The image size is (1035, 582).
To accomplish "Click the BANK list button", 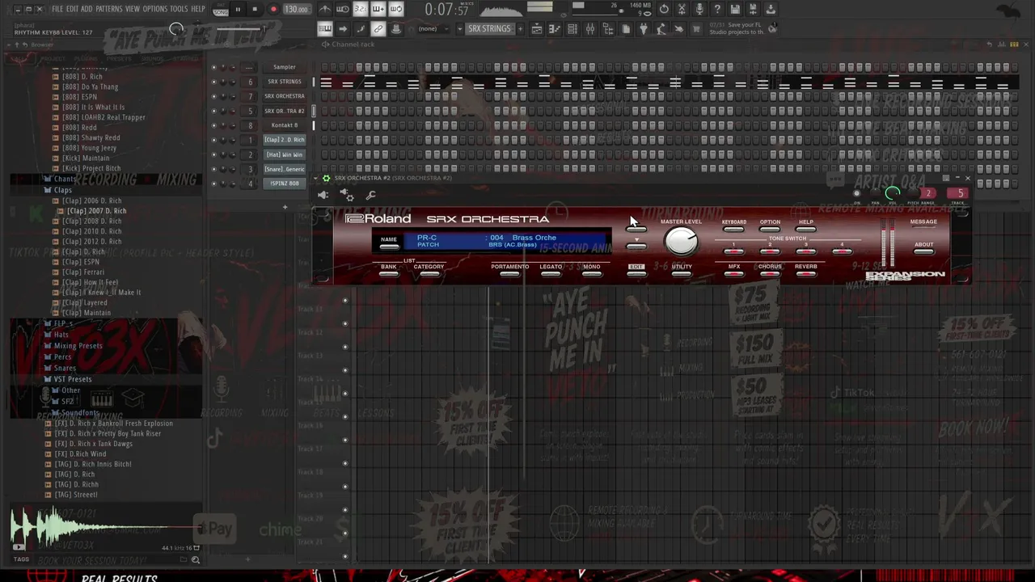I will coord(389,275).
